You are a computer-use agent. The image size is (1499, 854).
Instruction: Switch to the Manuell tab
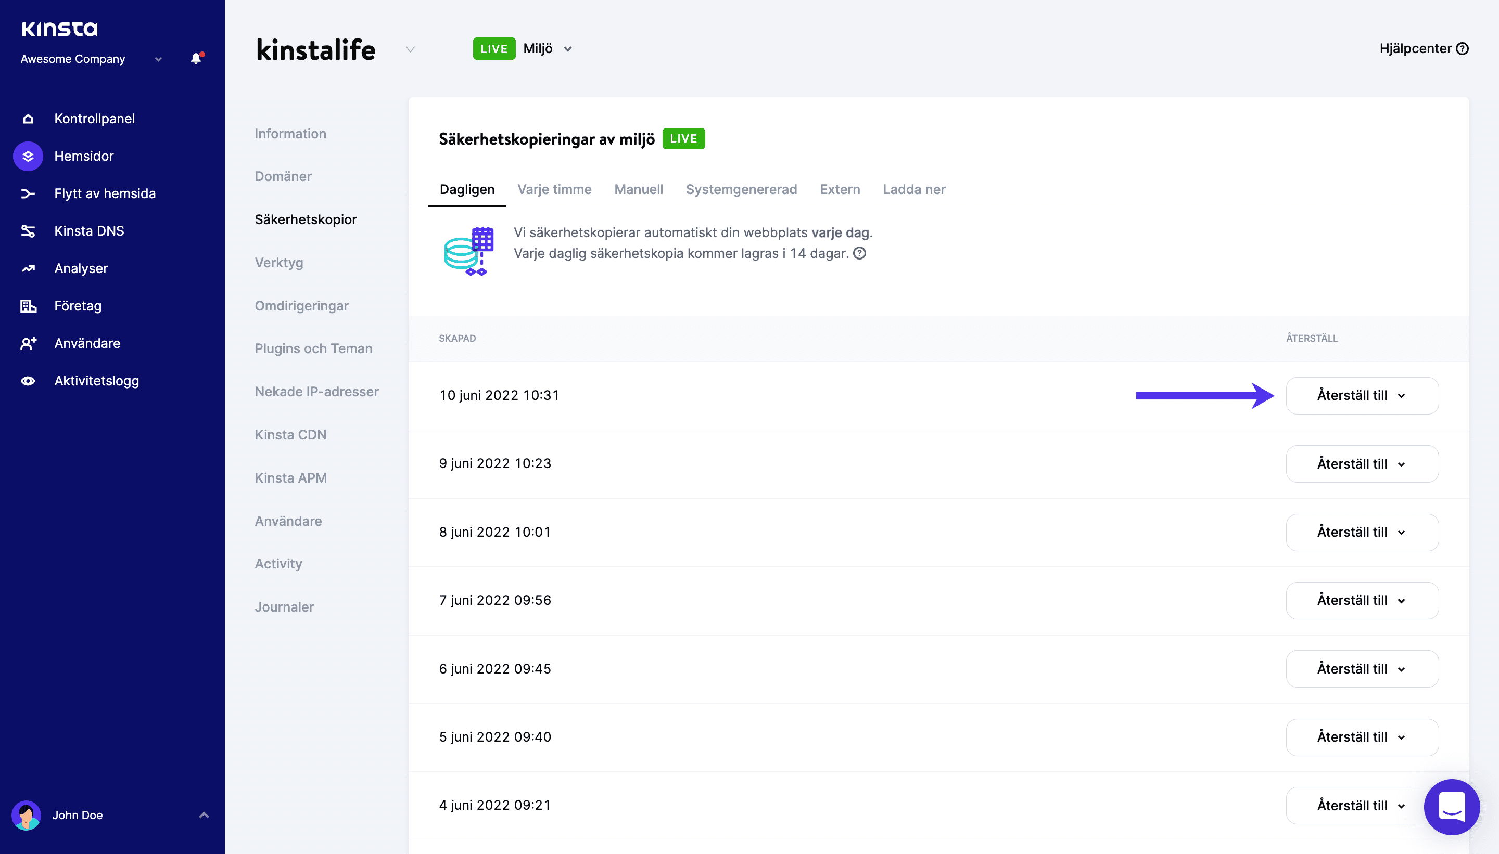(639, 189)
